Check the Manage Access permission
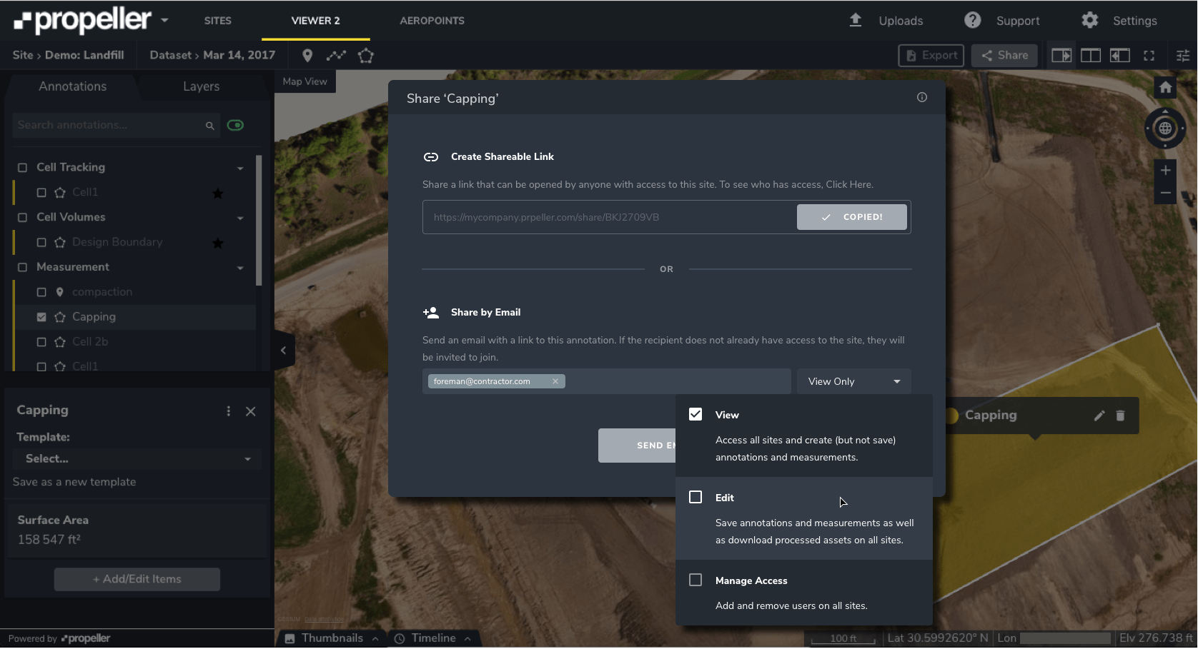Viewport: 1198px width, 649px height. point(695,580)
